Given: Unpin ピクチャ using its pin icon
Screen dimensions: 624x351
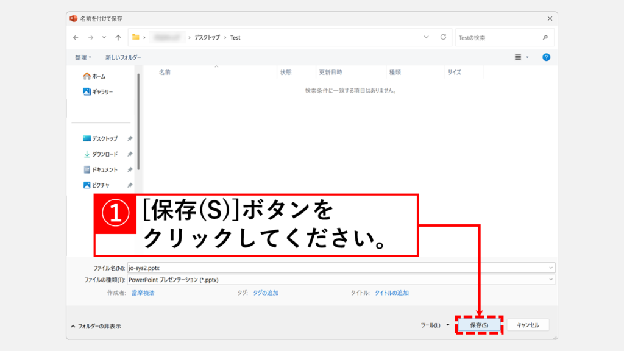Looking at the screenshot, I should point(130,185).
